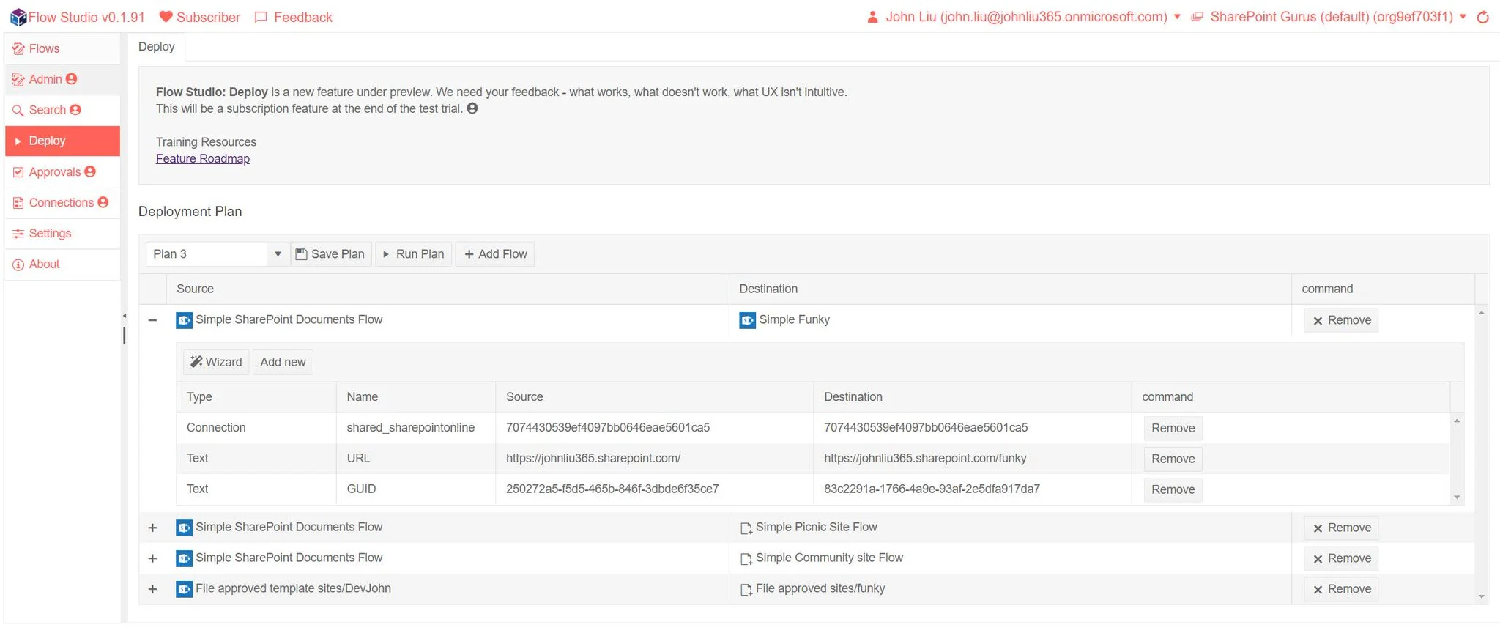Image resolution: width=1500 pixels, height=633 pixels.
Task: Collapse the first Simple SharePoint Documents Flow row
Action: 152,320
